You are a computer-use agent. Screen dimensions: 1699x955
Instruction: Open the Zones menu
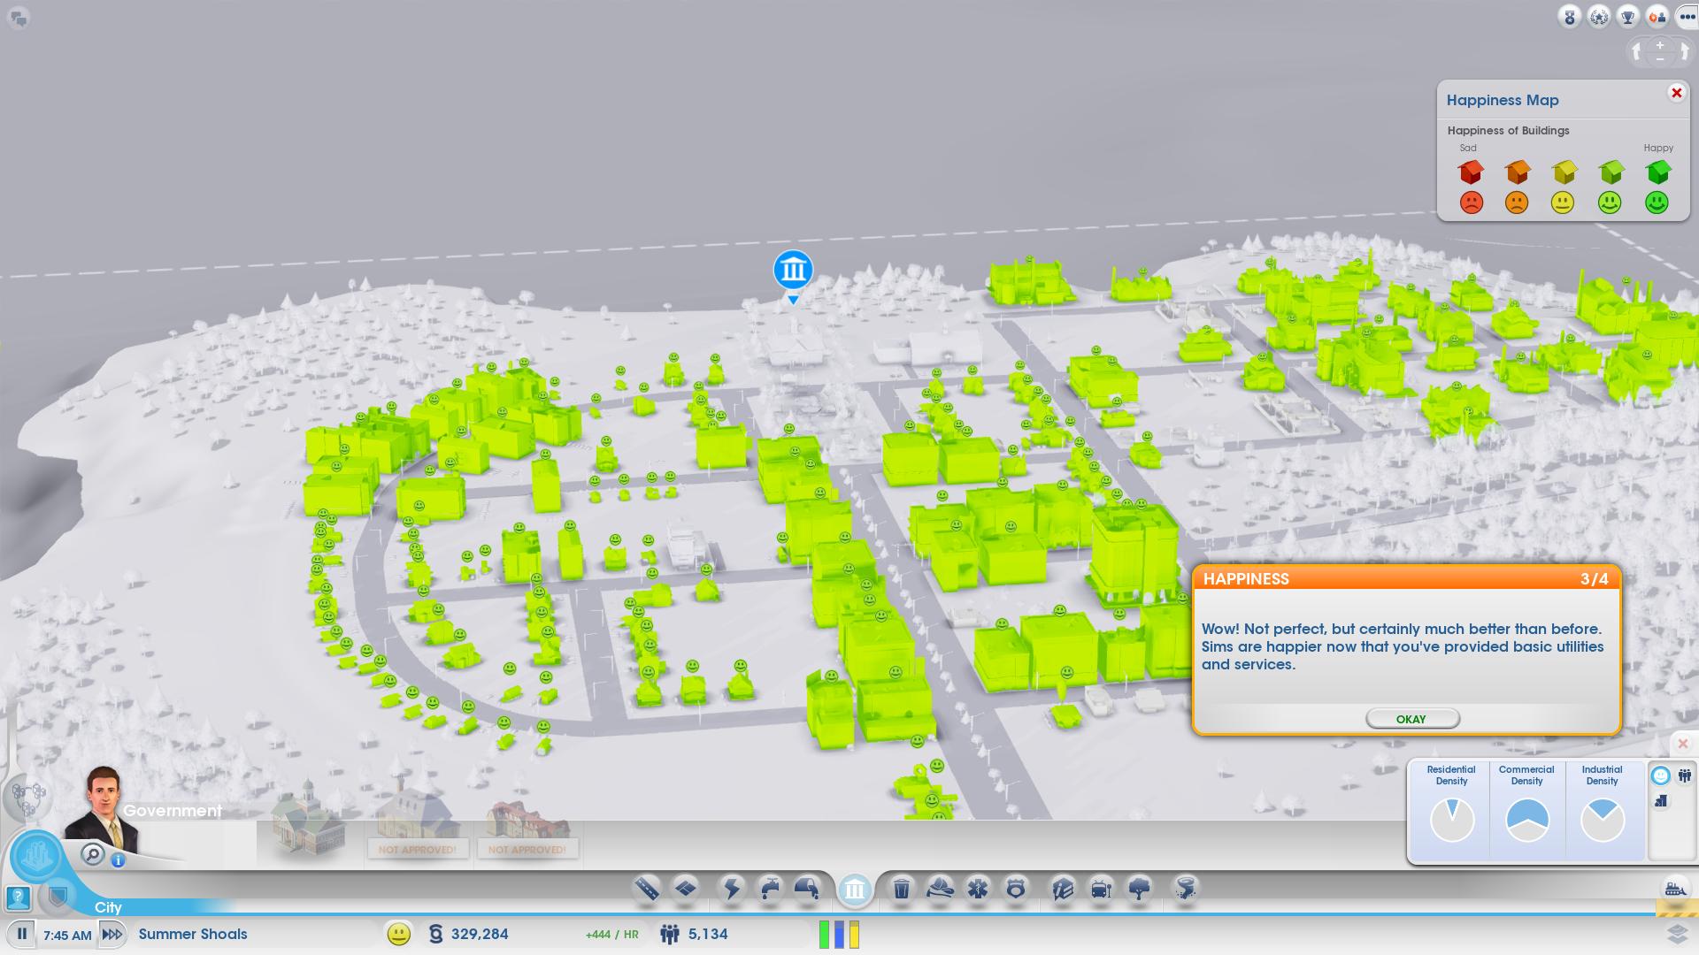(686, 888)
